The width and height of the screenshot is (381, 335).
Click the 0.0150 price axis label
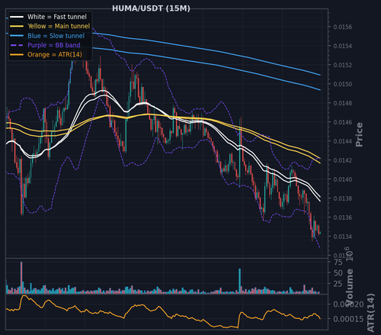pos(343,84)
